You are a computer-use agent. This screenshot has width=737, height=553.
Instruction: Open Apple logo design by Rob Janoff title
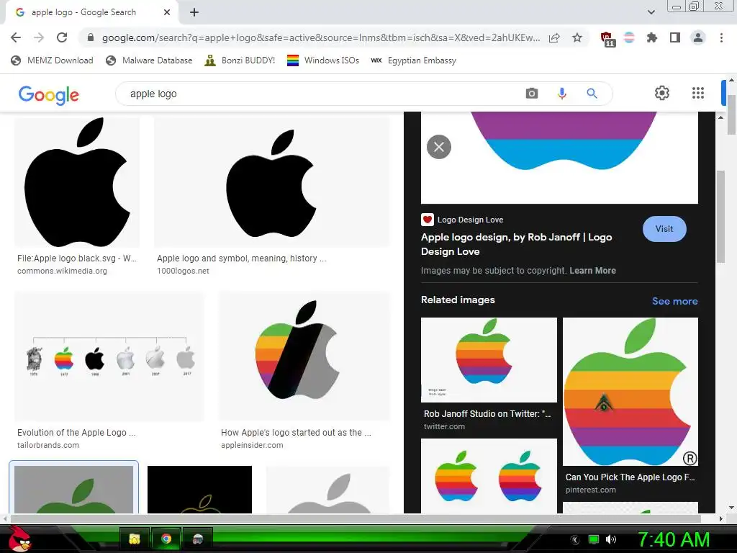(x=517, y=244)
